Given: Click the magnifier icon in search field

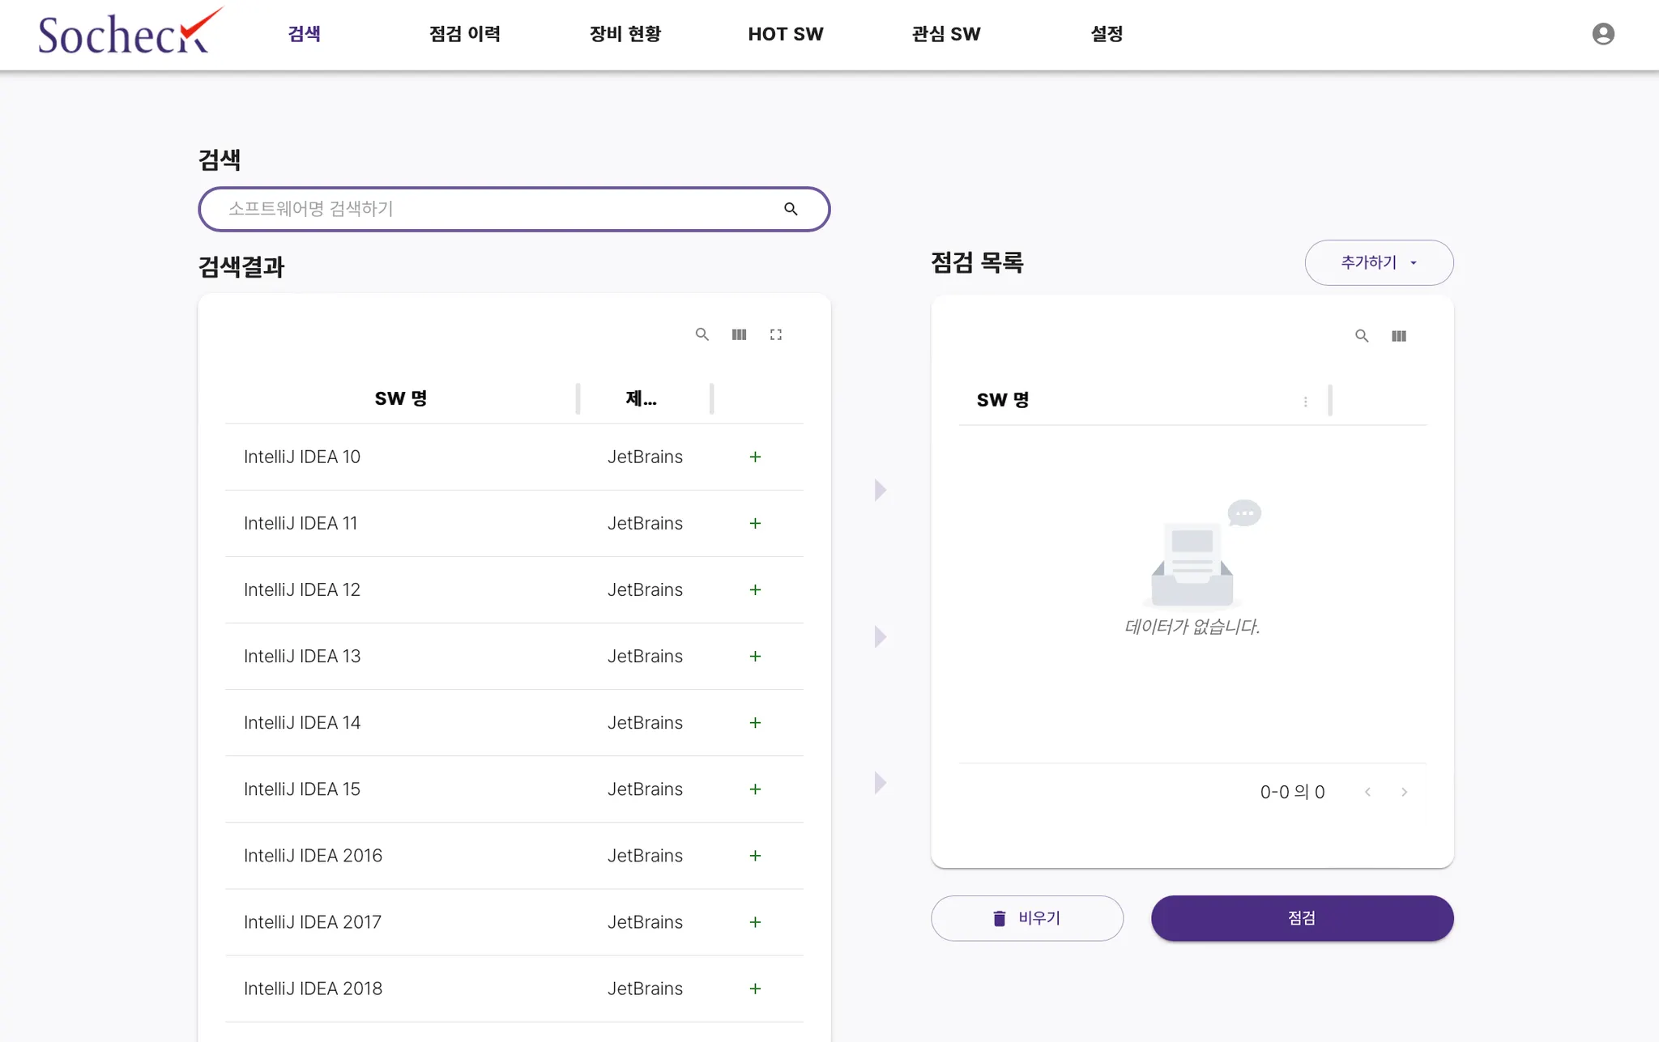Looking at the screenshot, I should tap(791, 209).
